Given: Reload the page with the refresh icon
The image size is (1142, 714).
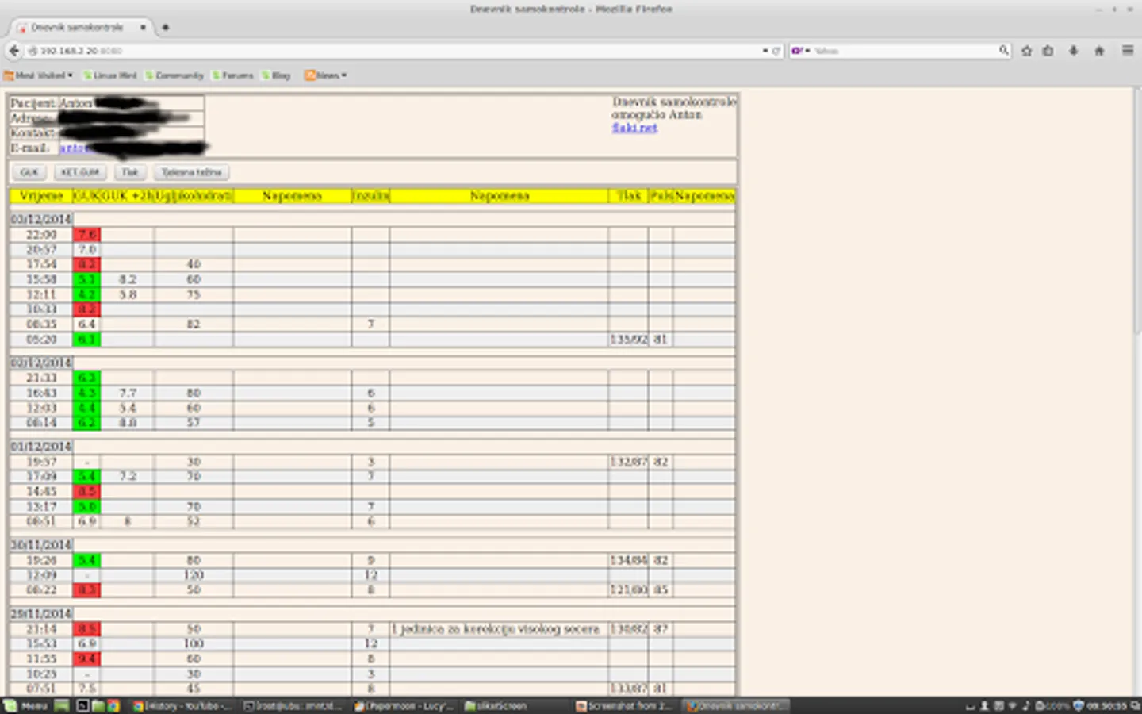Looking at the screenshot, I should (x=776, y=51).
